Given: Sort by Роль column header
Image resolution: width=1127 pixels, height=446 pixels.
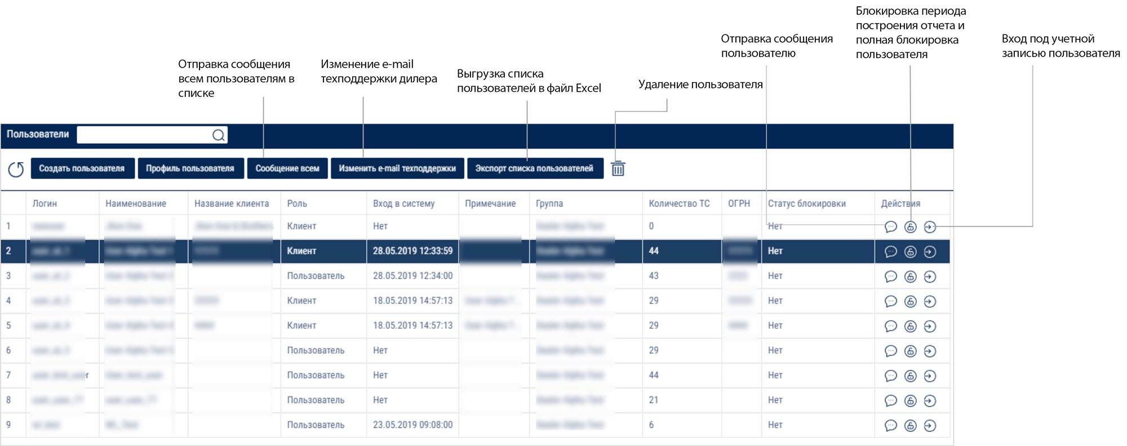Looking at the screenshot, I should (x=297, y=203).
